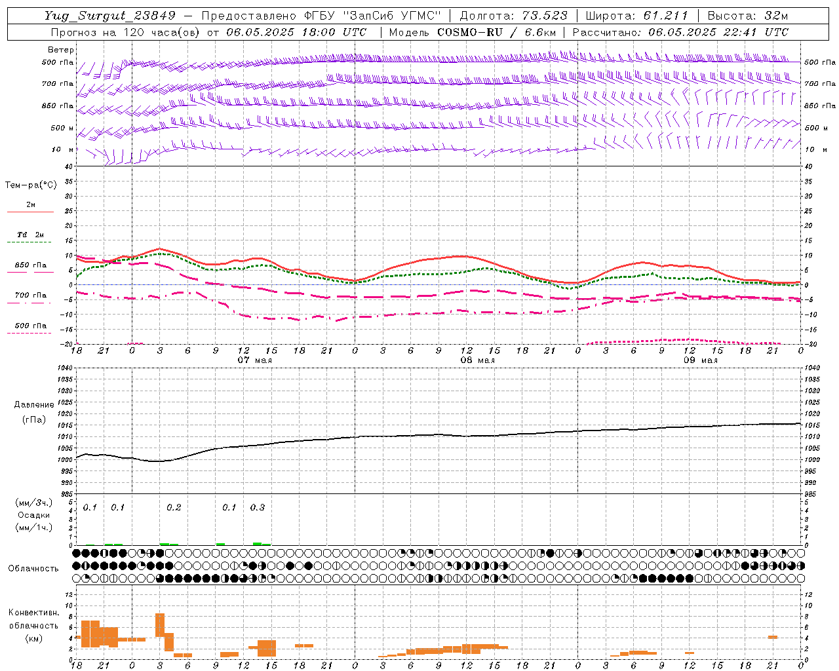
Task: Click the 09 мая date label
Action: pos(700,360)
